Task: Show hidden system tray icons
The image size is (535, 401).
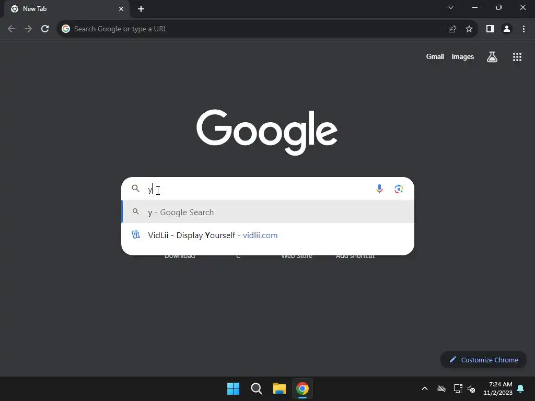Action: (425, 388)
